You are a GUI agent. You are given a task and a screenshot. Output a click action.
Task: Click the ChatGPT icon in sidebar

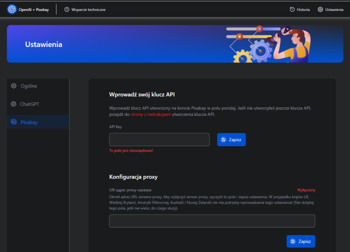tap(14, 104)
